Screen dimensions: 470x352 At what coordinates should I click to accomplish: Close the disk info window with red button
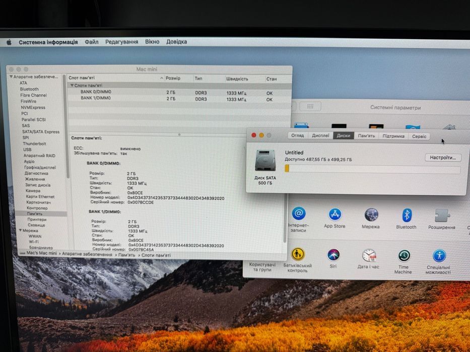(254, 135)
